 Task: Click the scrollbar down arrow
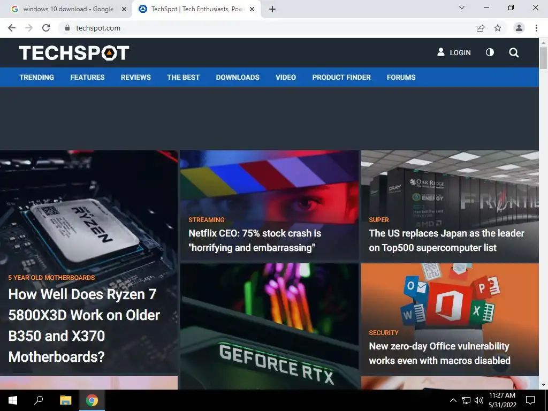tap(543, 385)
